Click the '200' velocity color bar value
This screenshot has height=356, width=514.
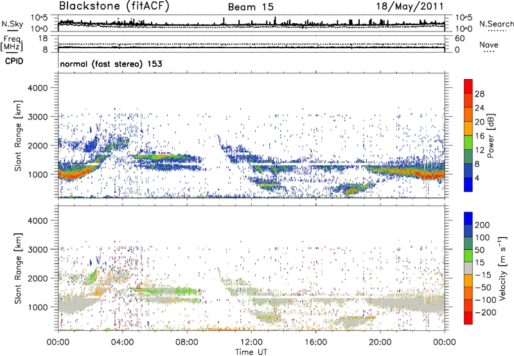pyautogui.click(x=483, y=225)
